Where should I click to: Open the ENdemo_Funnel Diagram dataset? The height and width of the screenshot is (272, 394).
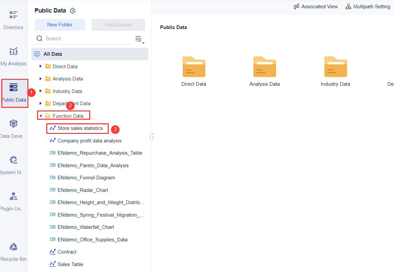pyautogui.click(x=86, y=177)
